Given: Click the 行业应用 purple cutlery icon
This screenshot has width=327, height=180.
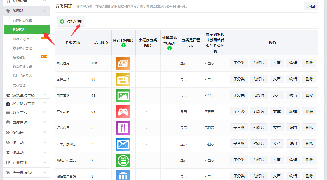Looking at the screenshot, I should (x=123, y=128).
